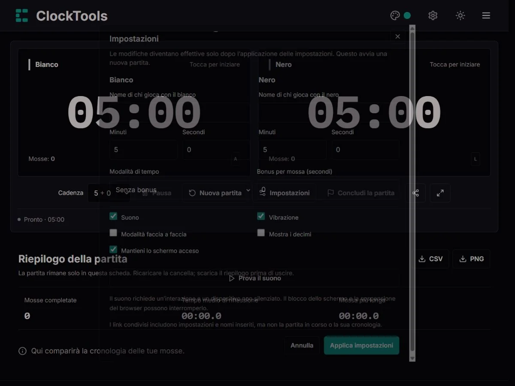Click Bianco Minuti field

point(143,150)
